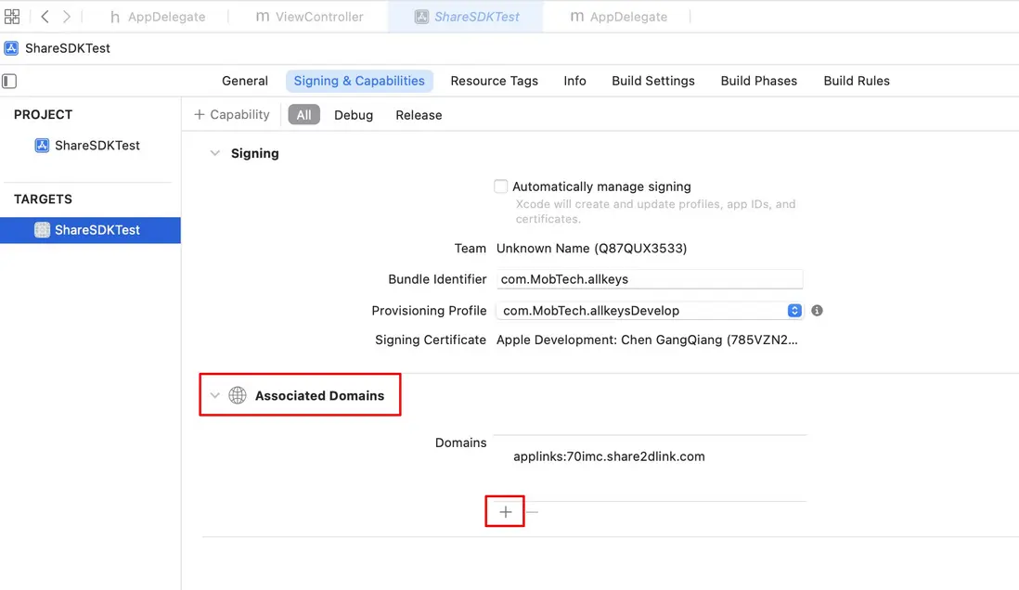Image resolution: width=1019 pixels, height=590 pixels.
Task: Collapse the Signing section
Action: point(215,153)
